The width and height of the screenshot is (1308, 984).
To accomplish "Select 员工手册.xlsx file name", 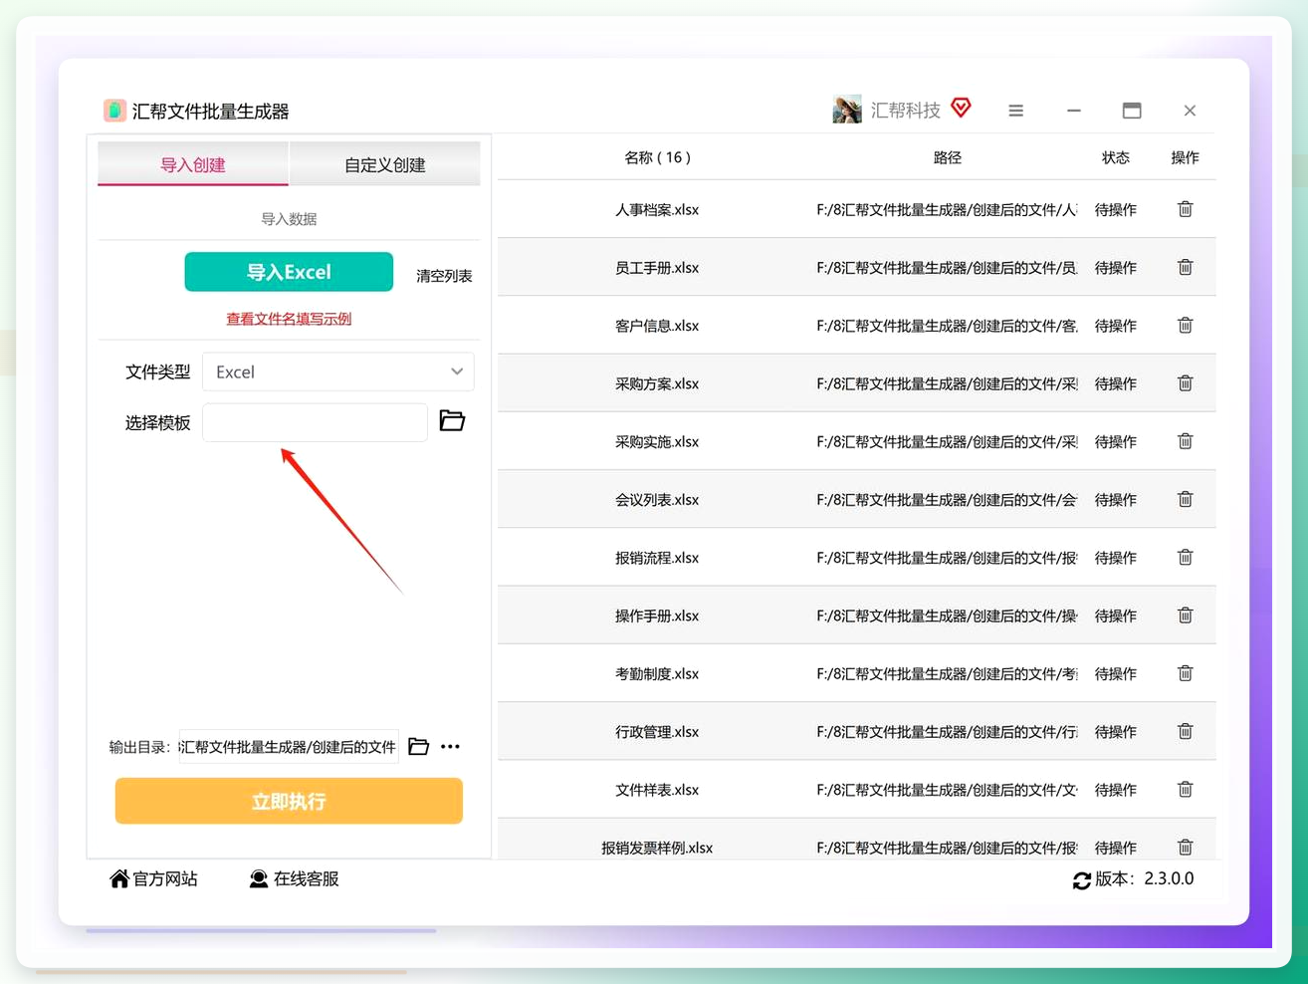I will click(657, 267).
